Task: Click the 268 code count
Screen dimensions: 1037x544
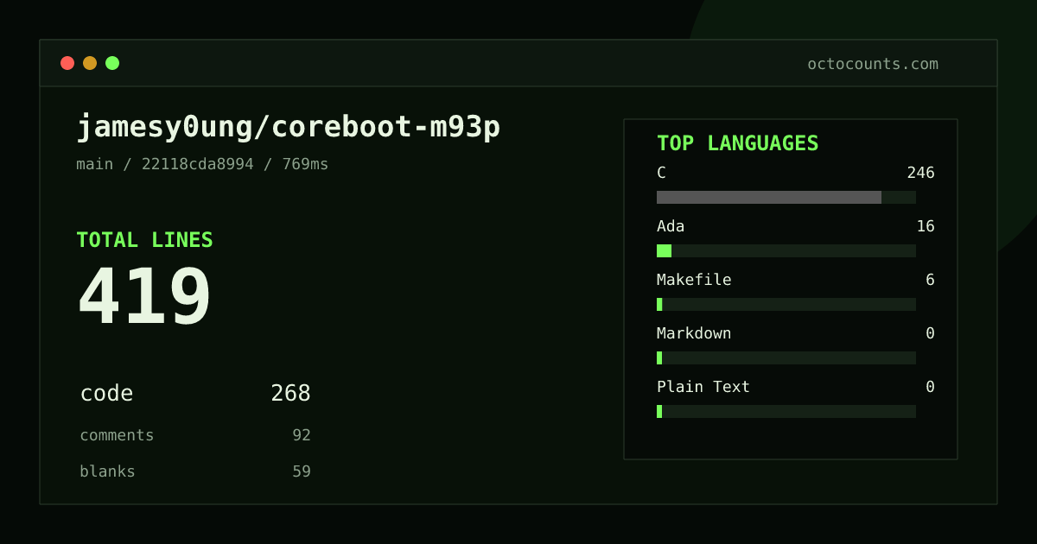Action: (290, 394)
